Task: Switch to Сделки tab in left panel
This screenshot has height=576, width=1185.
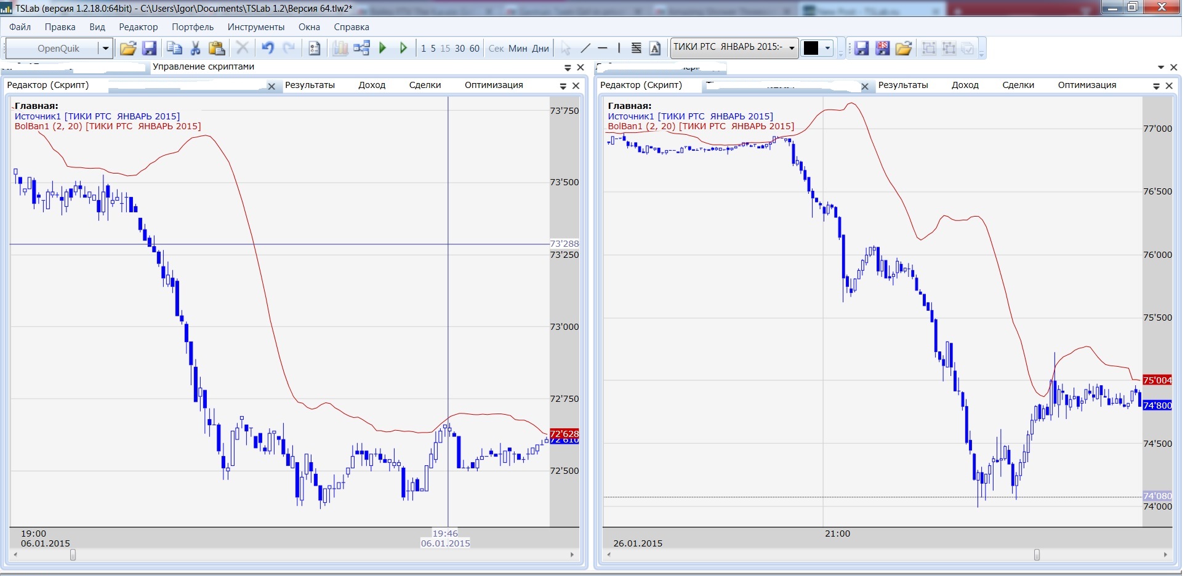Action: click(x=425, y=85)
